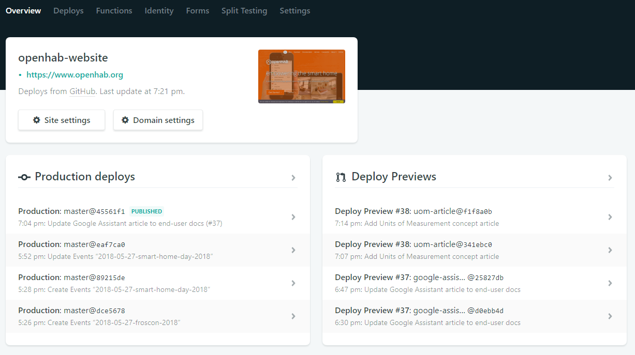Click the openHAB website preview thumbnail
Image resolution: width=635 pixels, height=355 pixels.
(301, 76)
